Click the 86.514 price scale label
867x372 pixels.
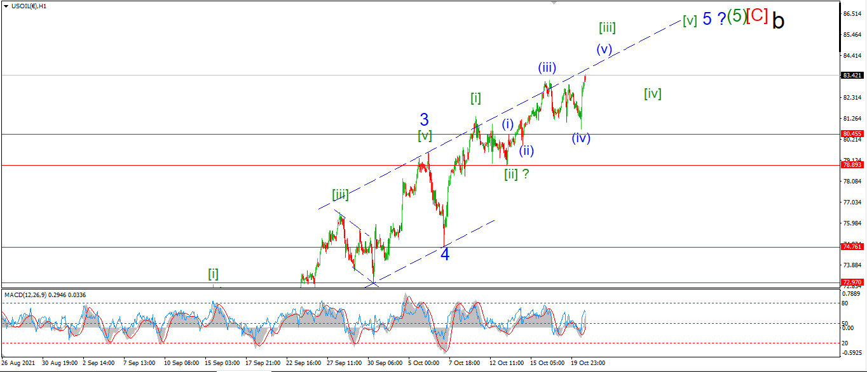(852, 13)
